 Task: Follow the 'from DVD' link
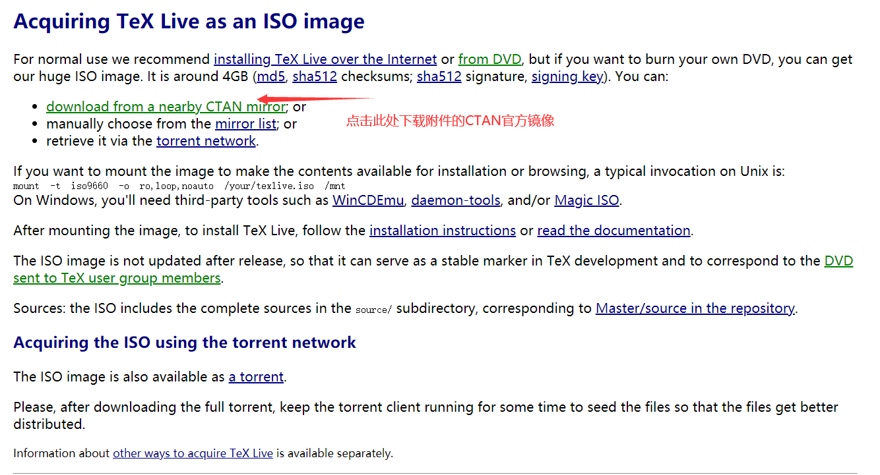point(489,59)
